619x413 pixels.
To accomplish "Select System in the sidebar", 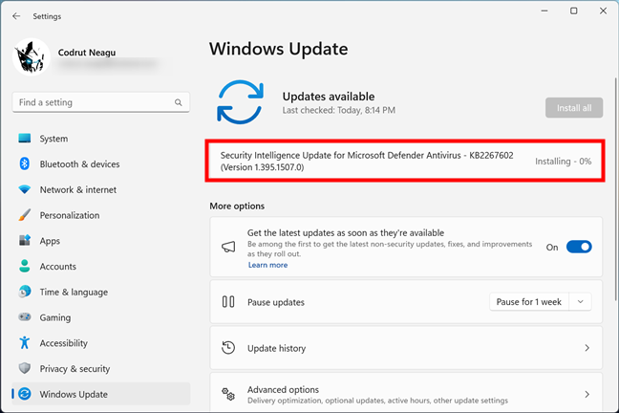I will click(x=53, y=139).
